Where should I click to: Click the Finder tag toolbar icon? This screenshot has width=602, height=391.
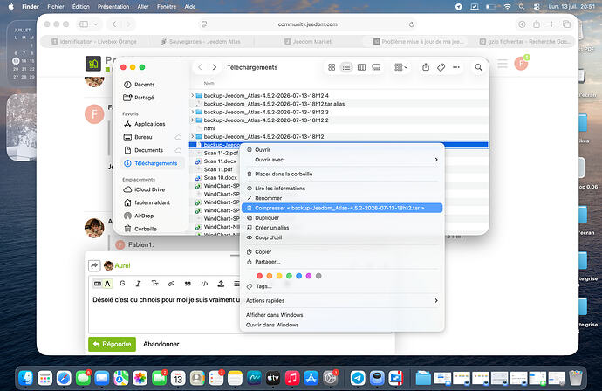tap(441, 67)
